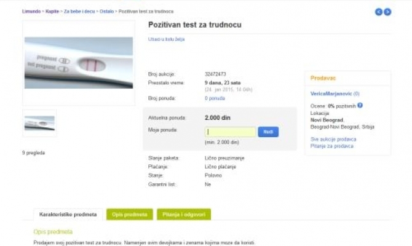Go to previous auction with left arrow

(379, 11)
